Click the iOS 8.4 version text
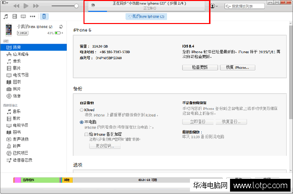The width and height of the screenshot is (293, 194). pos(188,46)
